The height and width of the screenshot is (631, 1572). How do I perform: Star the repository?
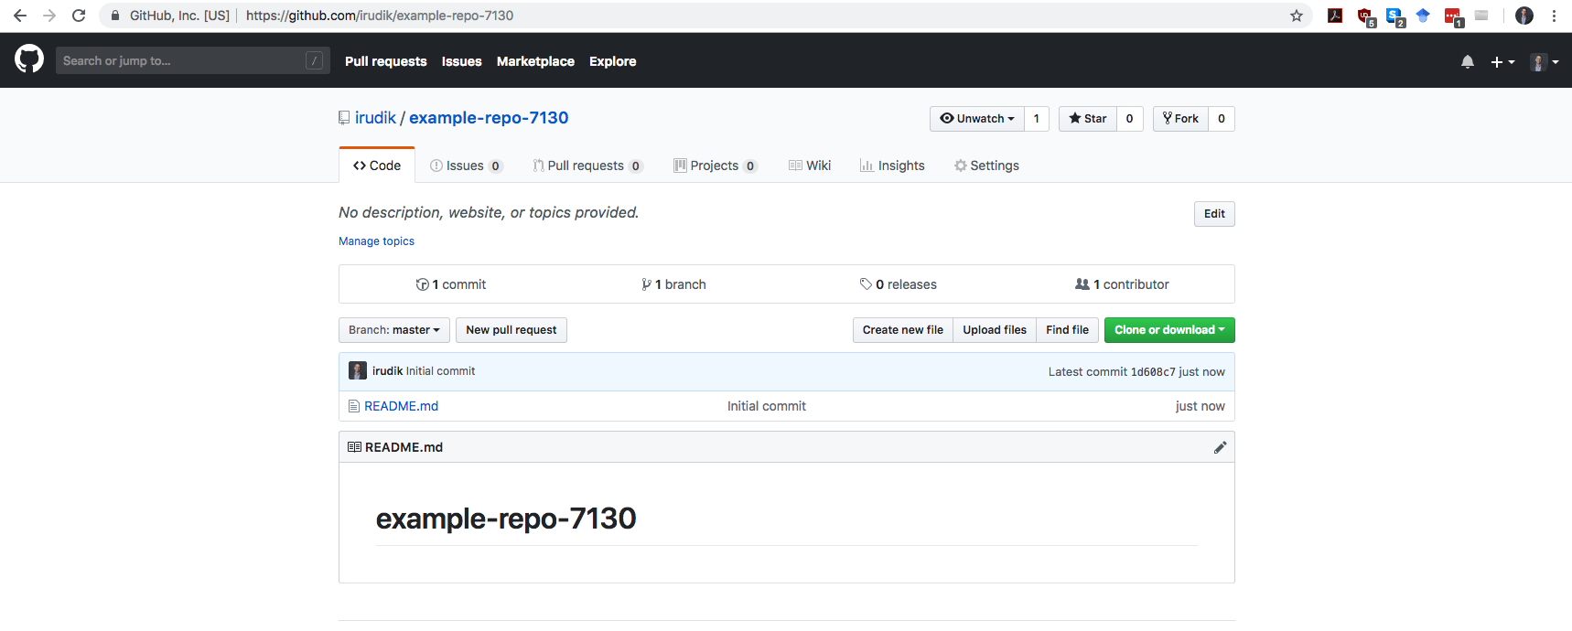coord(1087,119)
